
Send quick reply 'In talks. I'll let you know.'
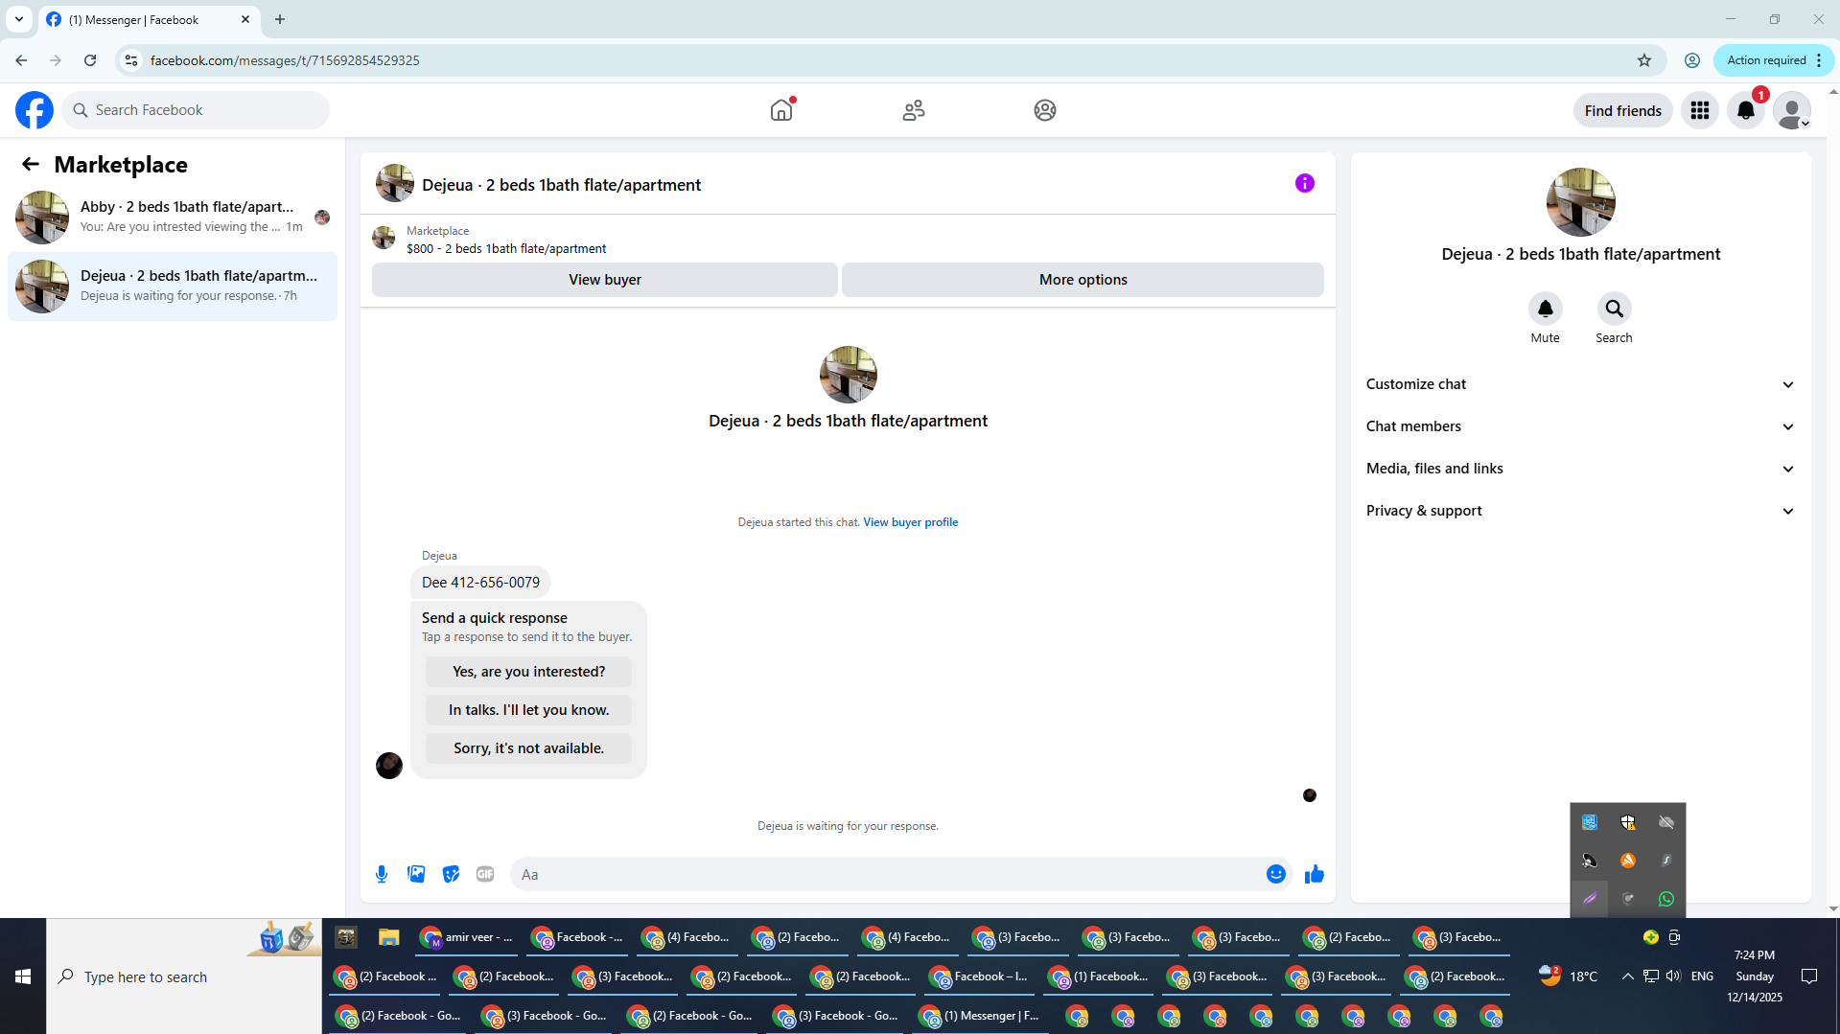tap(528, 710)
